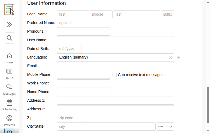
Task: Click the last name field
Action: (x=136, y=14)
